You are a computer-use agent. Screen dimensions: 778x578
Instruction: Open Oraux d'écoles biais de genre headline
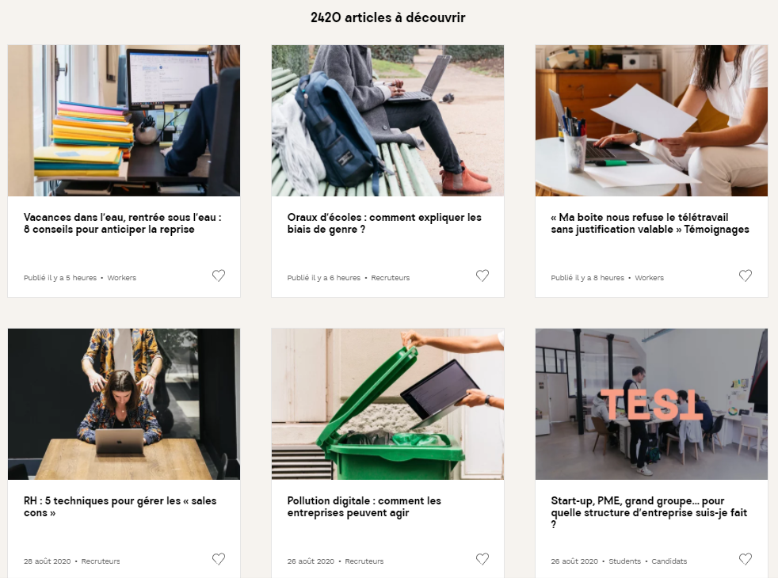click(384, 223)
